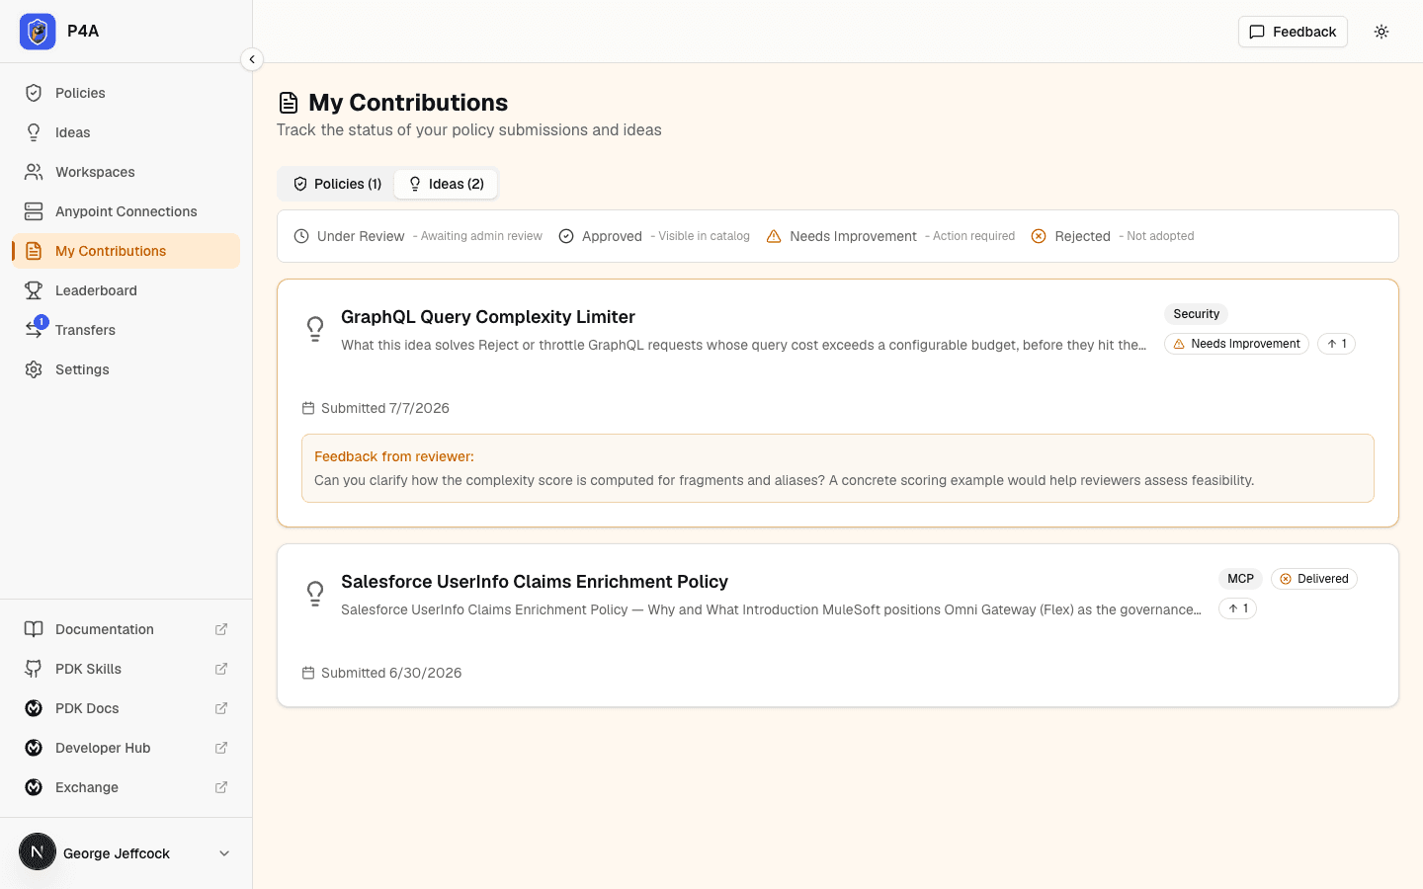Click the Exchange external link icon
This screenshot has height=889, width=1423.
[x=221, y=787]
